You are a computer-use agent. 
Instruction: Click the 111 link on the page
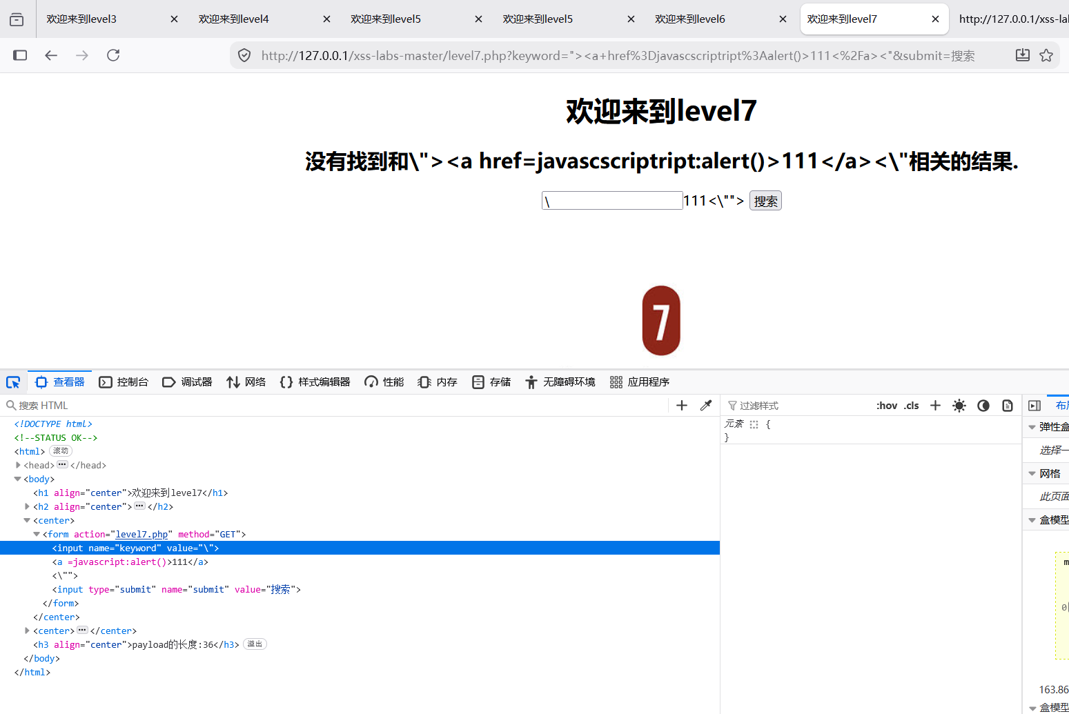coord(694,201)
